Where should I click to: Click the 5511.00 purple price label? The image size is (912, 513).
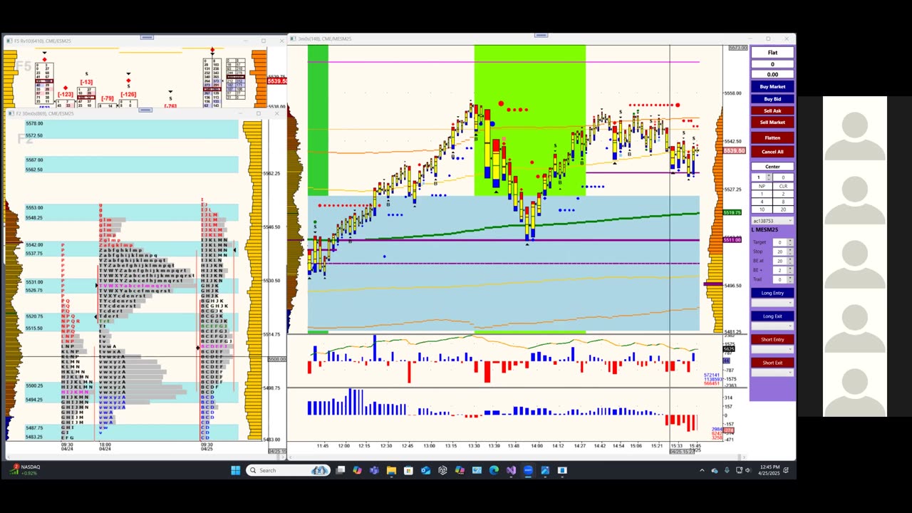pos(732,240)
